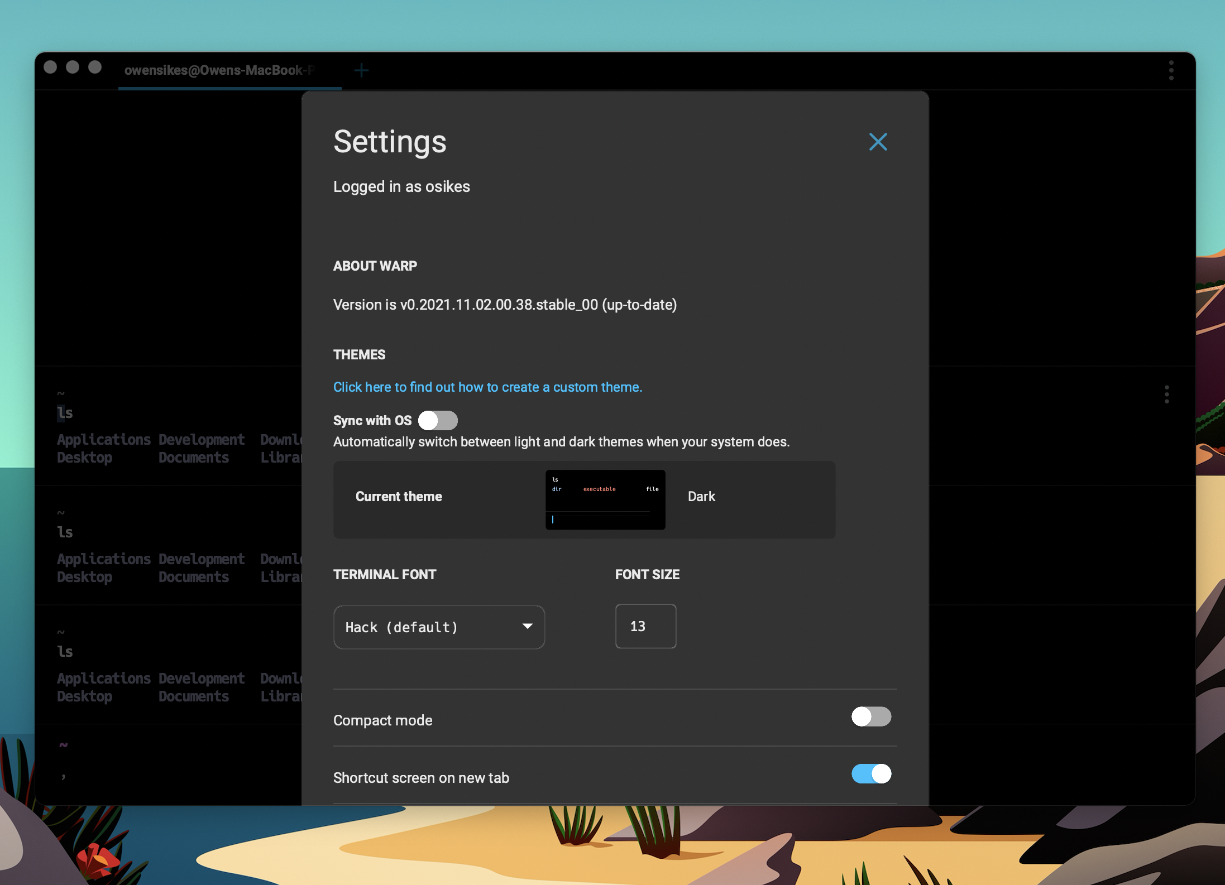Select the Dark theme preview thumbnail

coord(605,500)
